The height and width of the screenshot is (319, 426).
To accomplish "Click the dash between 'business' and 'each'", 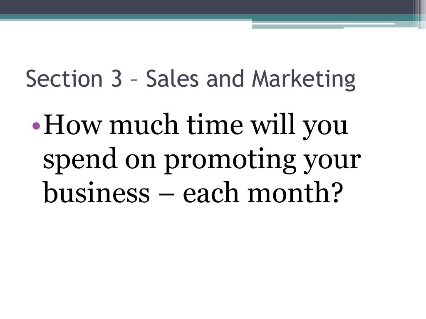I will pos(166,195).
